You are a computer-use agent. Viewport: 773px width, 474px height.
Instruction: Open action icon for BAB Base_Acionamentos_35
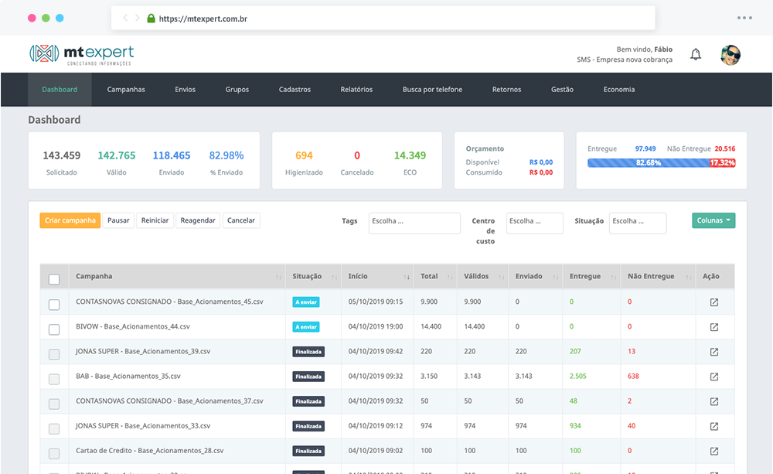point(714,377)
